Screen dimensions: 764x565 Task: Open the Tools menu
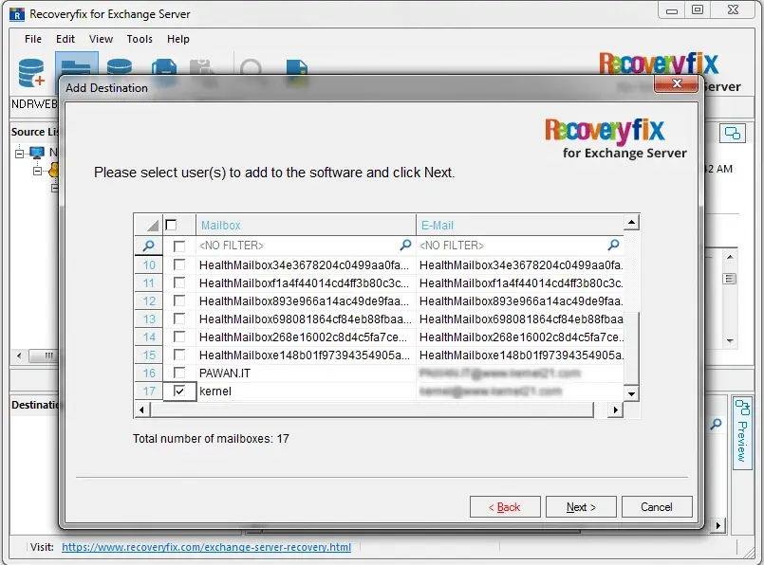pos(140,39)
